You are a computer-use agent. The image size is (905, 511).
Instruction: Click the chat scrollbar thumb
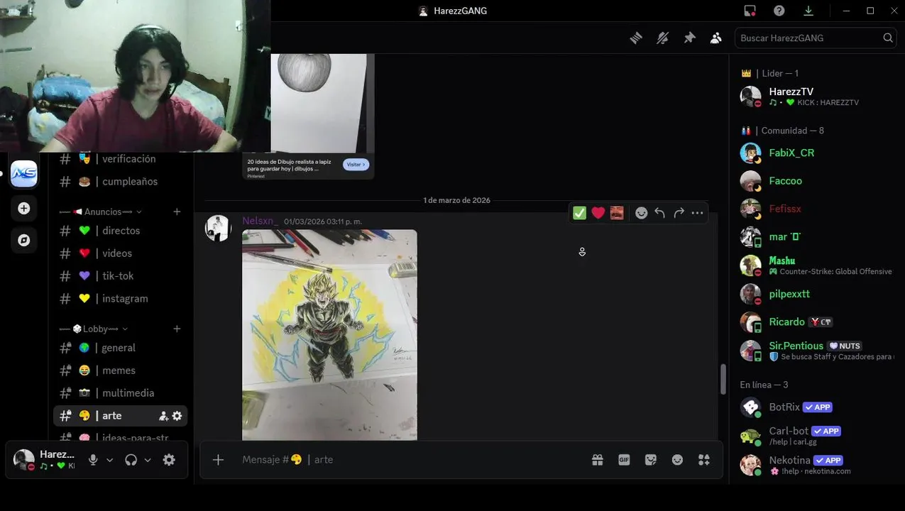point(723,379)
